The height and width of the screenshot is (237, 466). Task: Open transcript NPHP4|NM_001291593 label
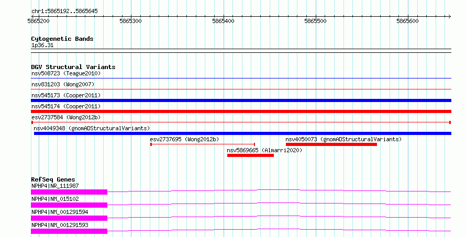click(60, 225)
